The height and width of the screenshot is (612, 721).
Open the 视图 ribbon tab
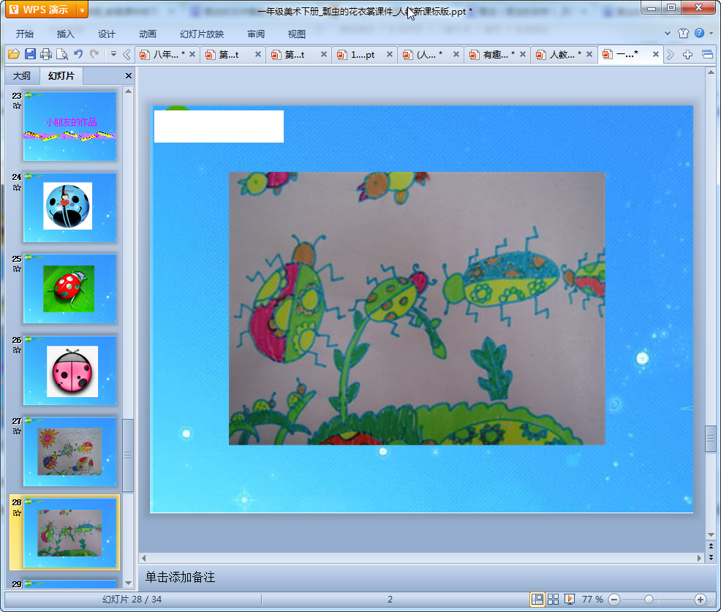pos(297,34)
